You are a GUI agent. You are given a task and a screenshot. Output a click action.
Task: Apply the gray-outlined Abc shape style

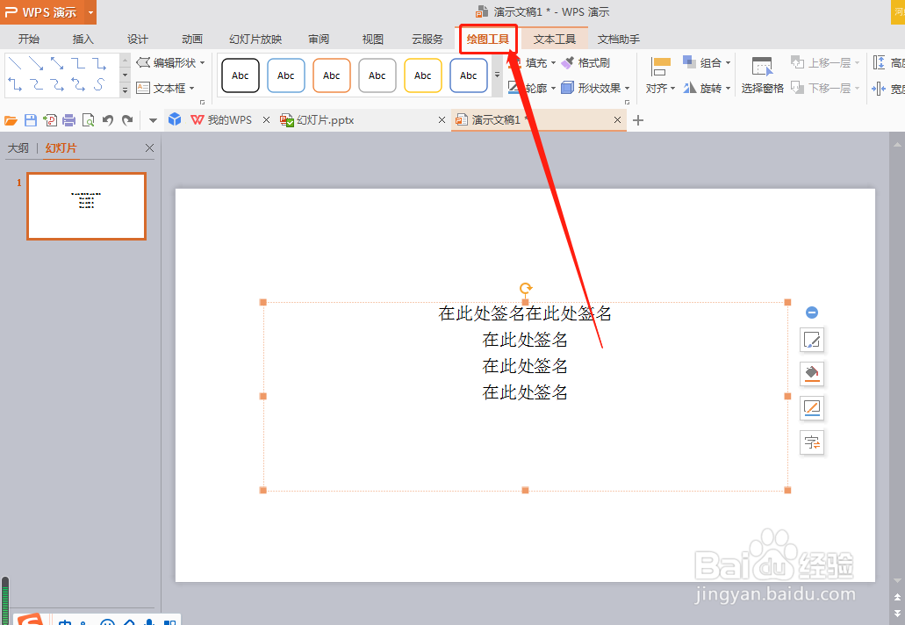coord(377,75)
